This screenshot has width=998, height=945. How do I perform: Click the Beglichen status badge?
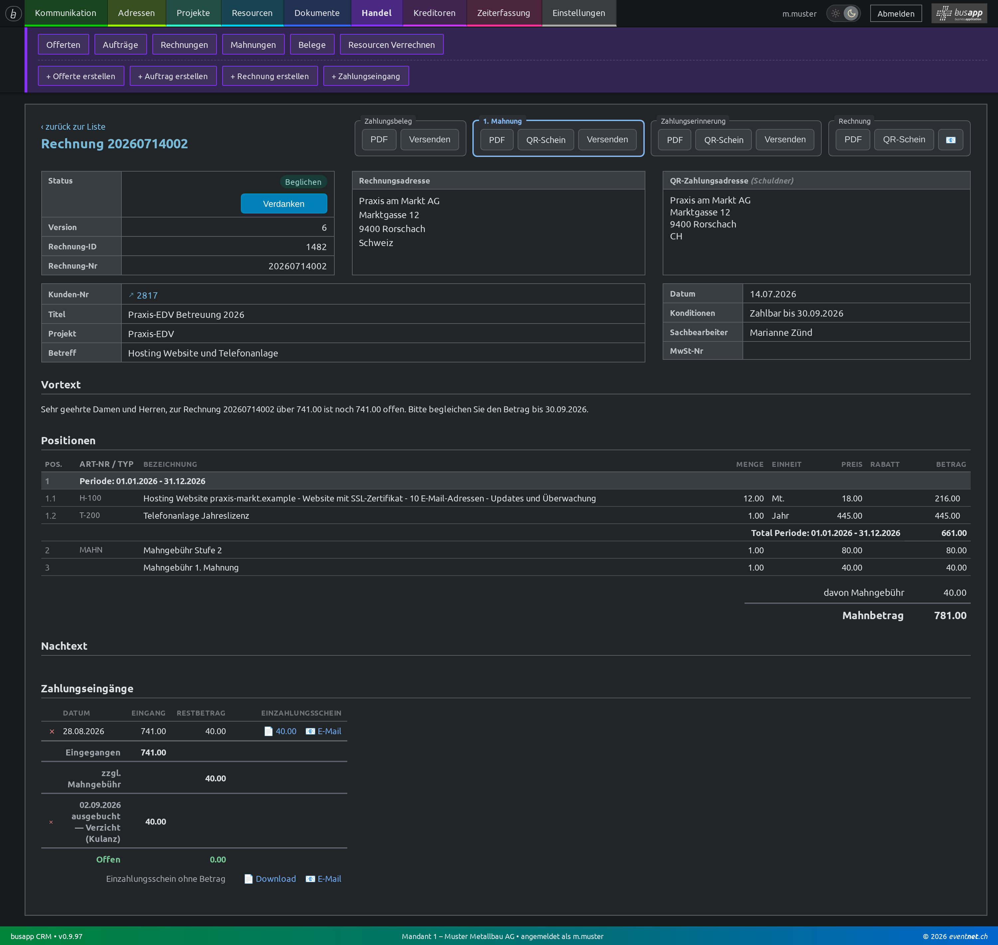click(303, 182)
